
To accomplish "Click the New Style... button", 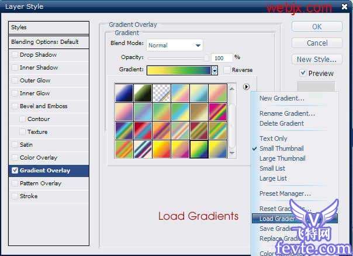I will 317,60.
